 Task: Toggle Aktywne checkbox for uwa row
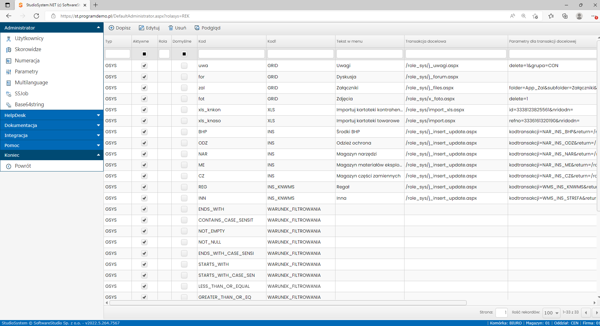144,66
